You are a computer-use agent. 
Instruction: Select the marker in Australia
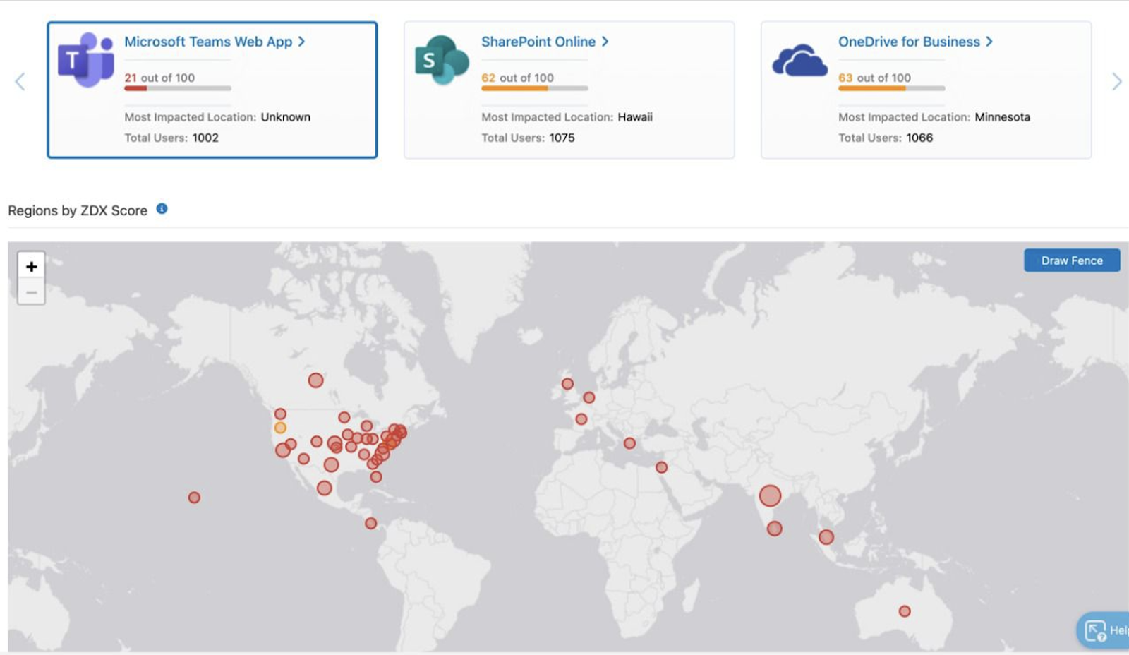[x=905, y=611]
